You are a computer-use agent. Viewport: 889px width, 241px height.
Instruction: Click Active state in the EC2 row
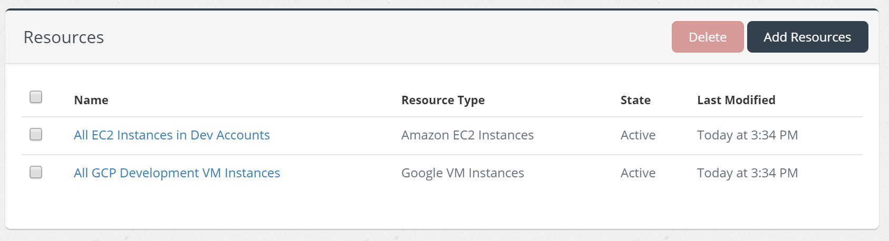click(638, 135)
